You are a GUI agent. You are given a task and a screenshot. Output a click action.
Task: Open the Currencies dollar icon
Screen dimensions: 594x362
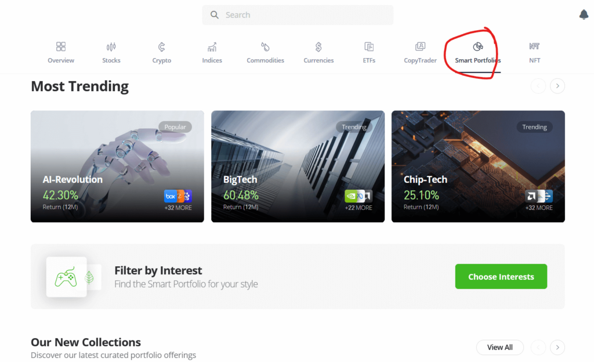click(x=318, y=46)
